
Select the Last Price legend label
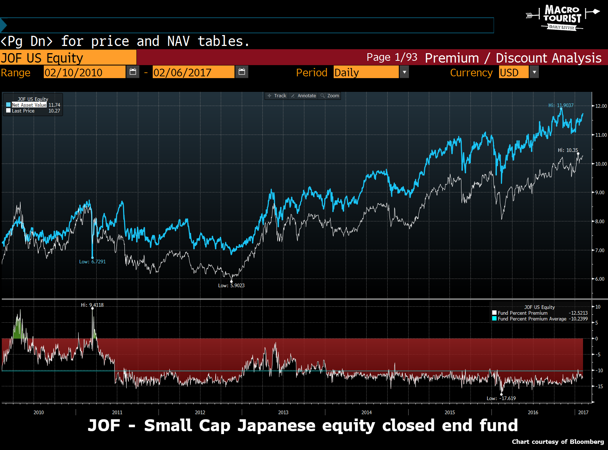(23, 111)
